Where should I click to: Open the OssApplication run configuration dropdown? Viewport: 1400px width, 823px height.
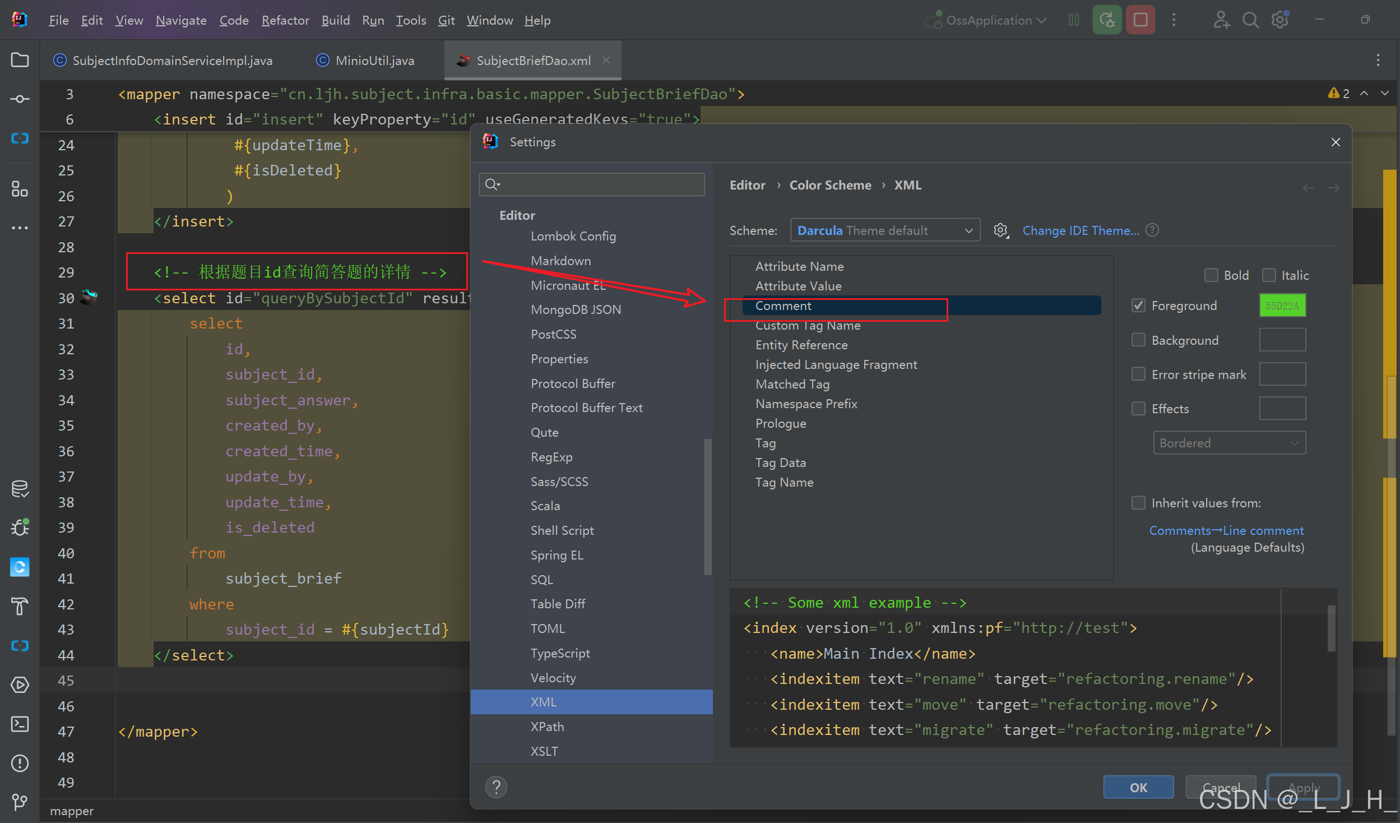(990, 20)
